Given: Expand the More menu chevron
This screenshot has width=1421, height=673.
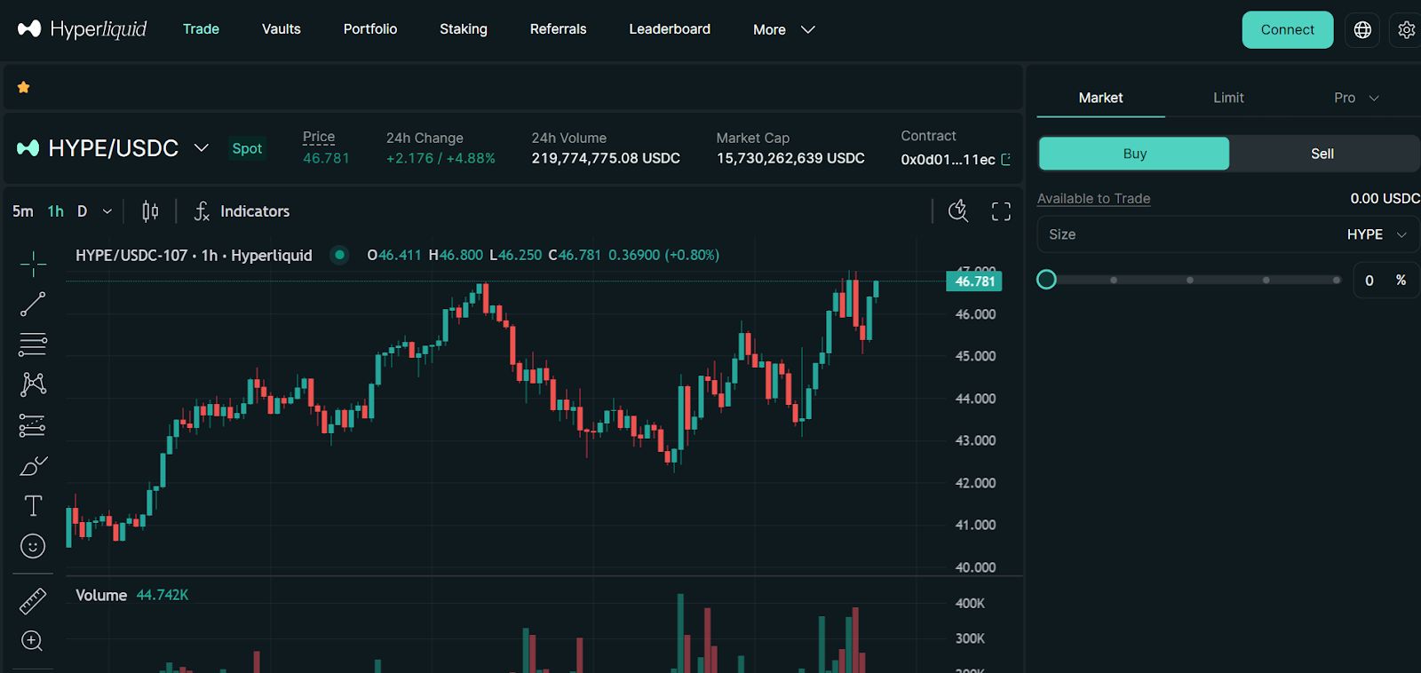Looking at the screenshot, I should (807, 29).
